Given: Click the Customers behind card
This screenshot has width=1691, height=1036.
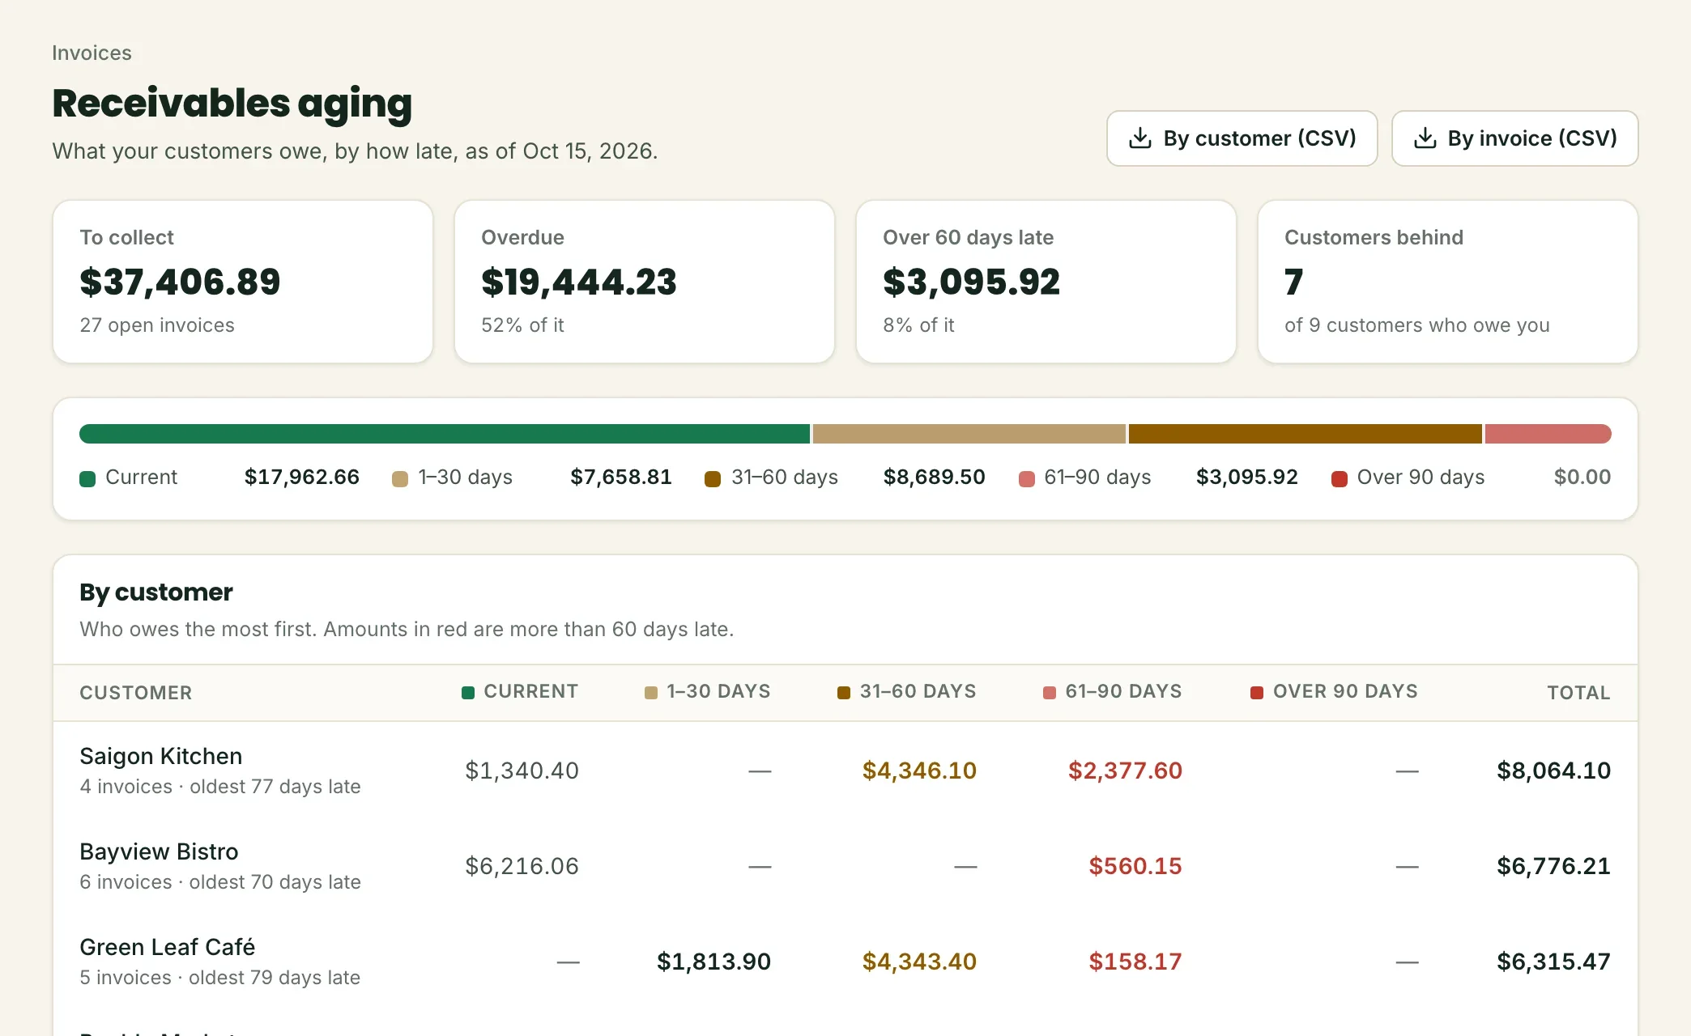Looking at the screenshot, I should point(1448,282).
